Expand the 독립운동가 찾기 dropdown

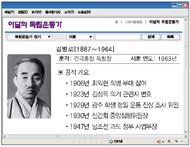30,37
